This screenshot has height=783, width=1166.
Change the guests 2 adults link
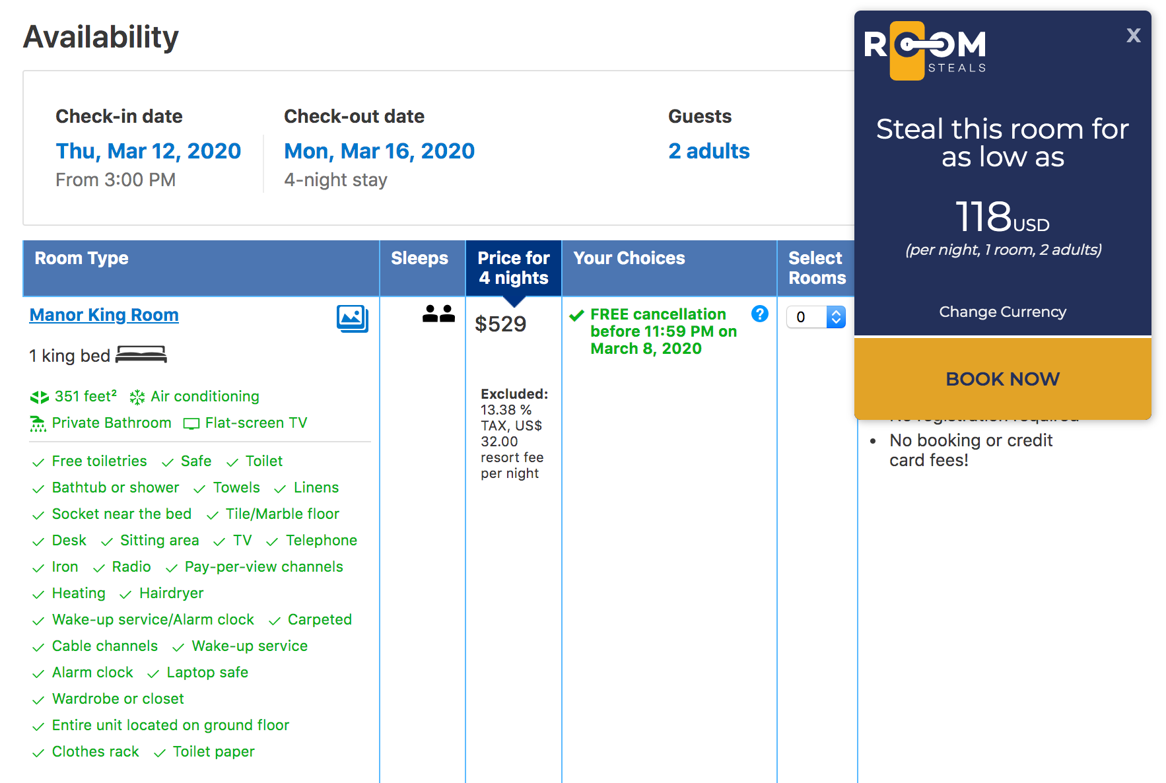pyautogui.click(x=709, y=151)
